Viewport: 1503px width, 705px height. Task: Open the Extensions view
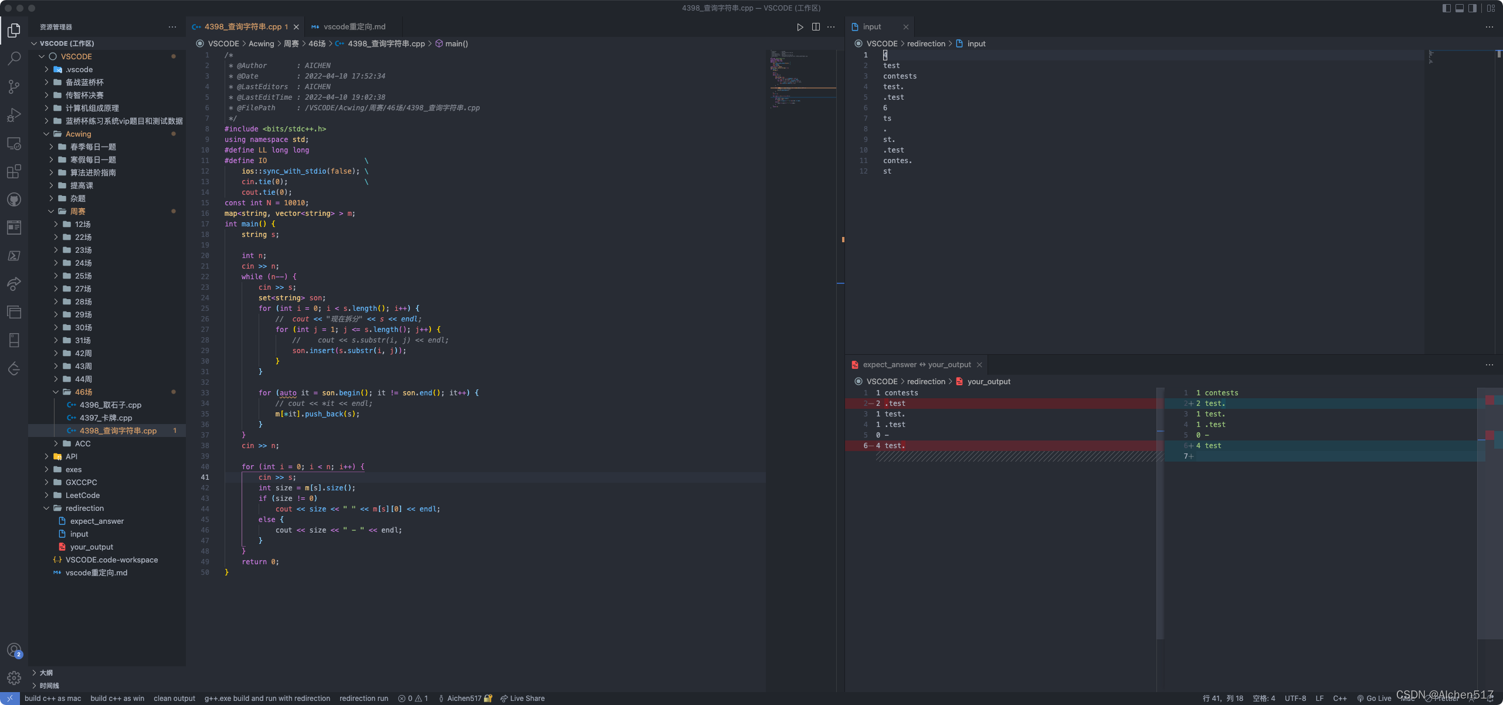[14, 171]
